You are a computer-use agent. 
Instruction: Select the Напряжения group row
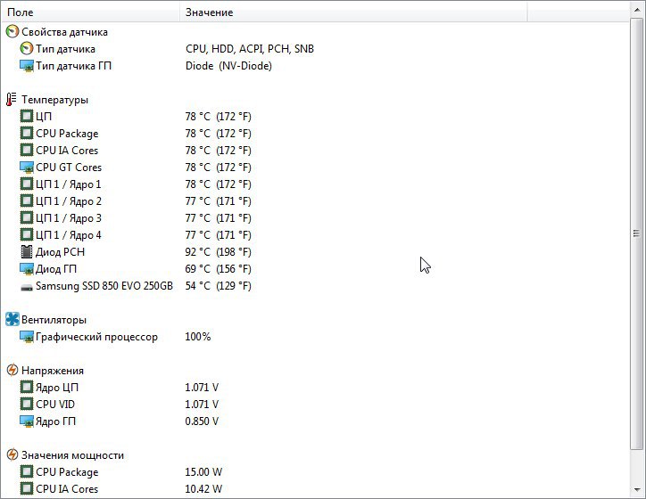(x=53, y=371)
